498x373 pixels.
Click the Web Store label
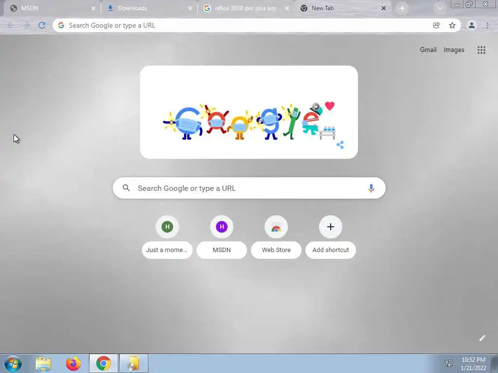click(x=276, y=250)
